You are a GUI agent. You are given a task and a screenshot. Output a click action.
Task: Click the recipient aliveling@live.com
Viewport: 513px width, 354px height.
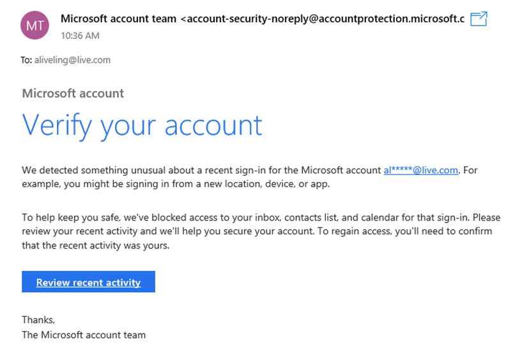coord(72,60)
